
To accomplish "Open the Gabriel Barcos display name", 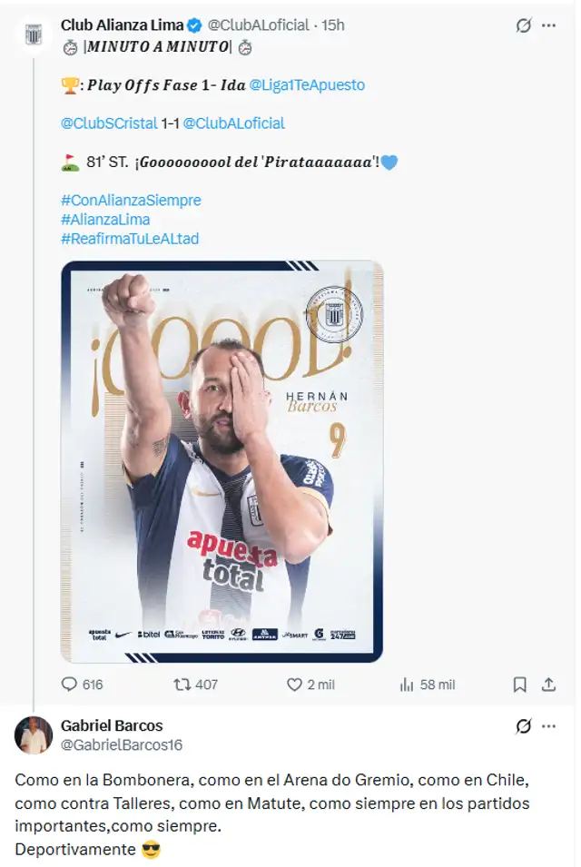I will coord(112,725).
